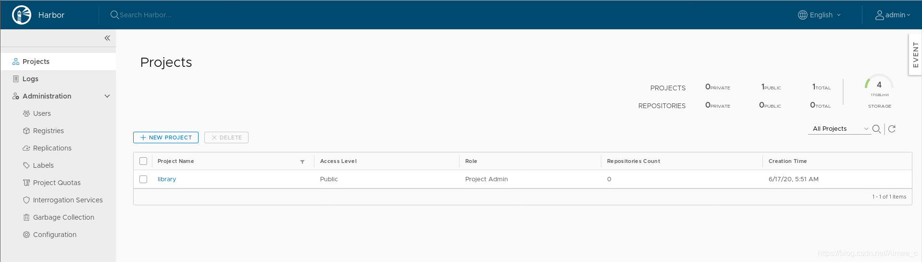
Task: Click the Users icon in sidebar
Action: pos(26,113)
